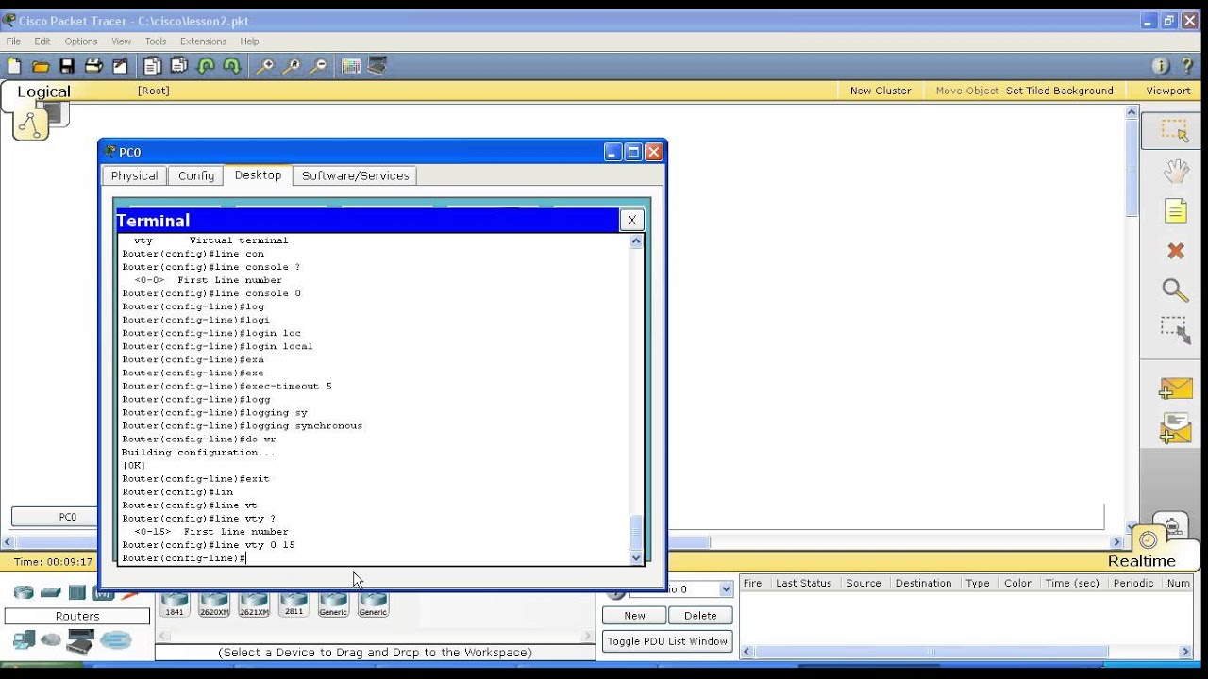
Task: Open the View menu
Action: pos(122,41)
